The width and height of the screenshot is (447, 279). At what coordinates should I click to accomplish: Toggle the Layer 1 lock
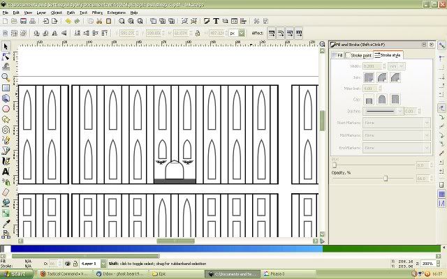(x=75, y=264)
